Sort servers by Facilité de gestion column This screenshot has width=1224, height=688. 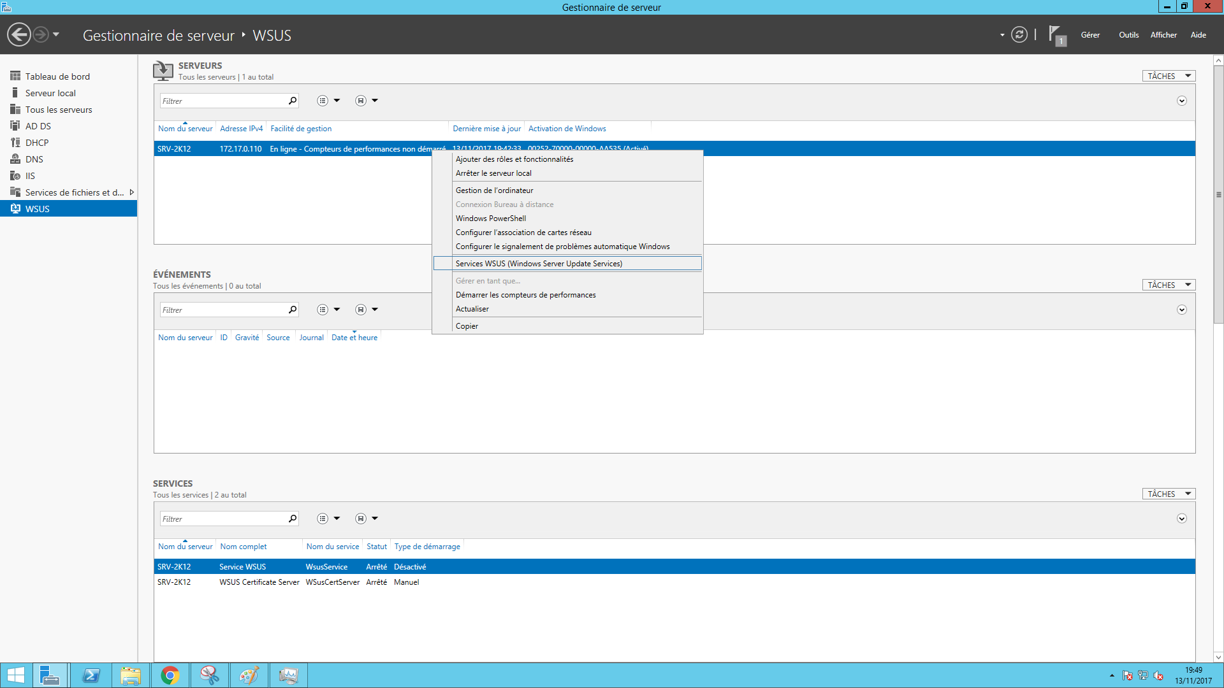coord(301,129)
